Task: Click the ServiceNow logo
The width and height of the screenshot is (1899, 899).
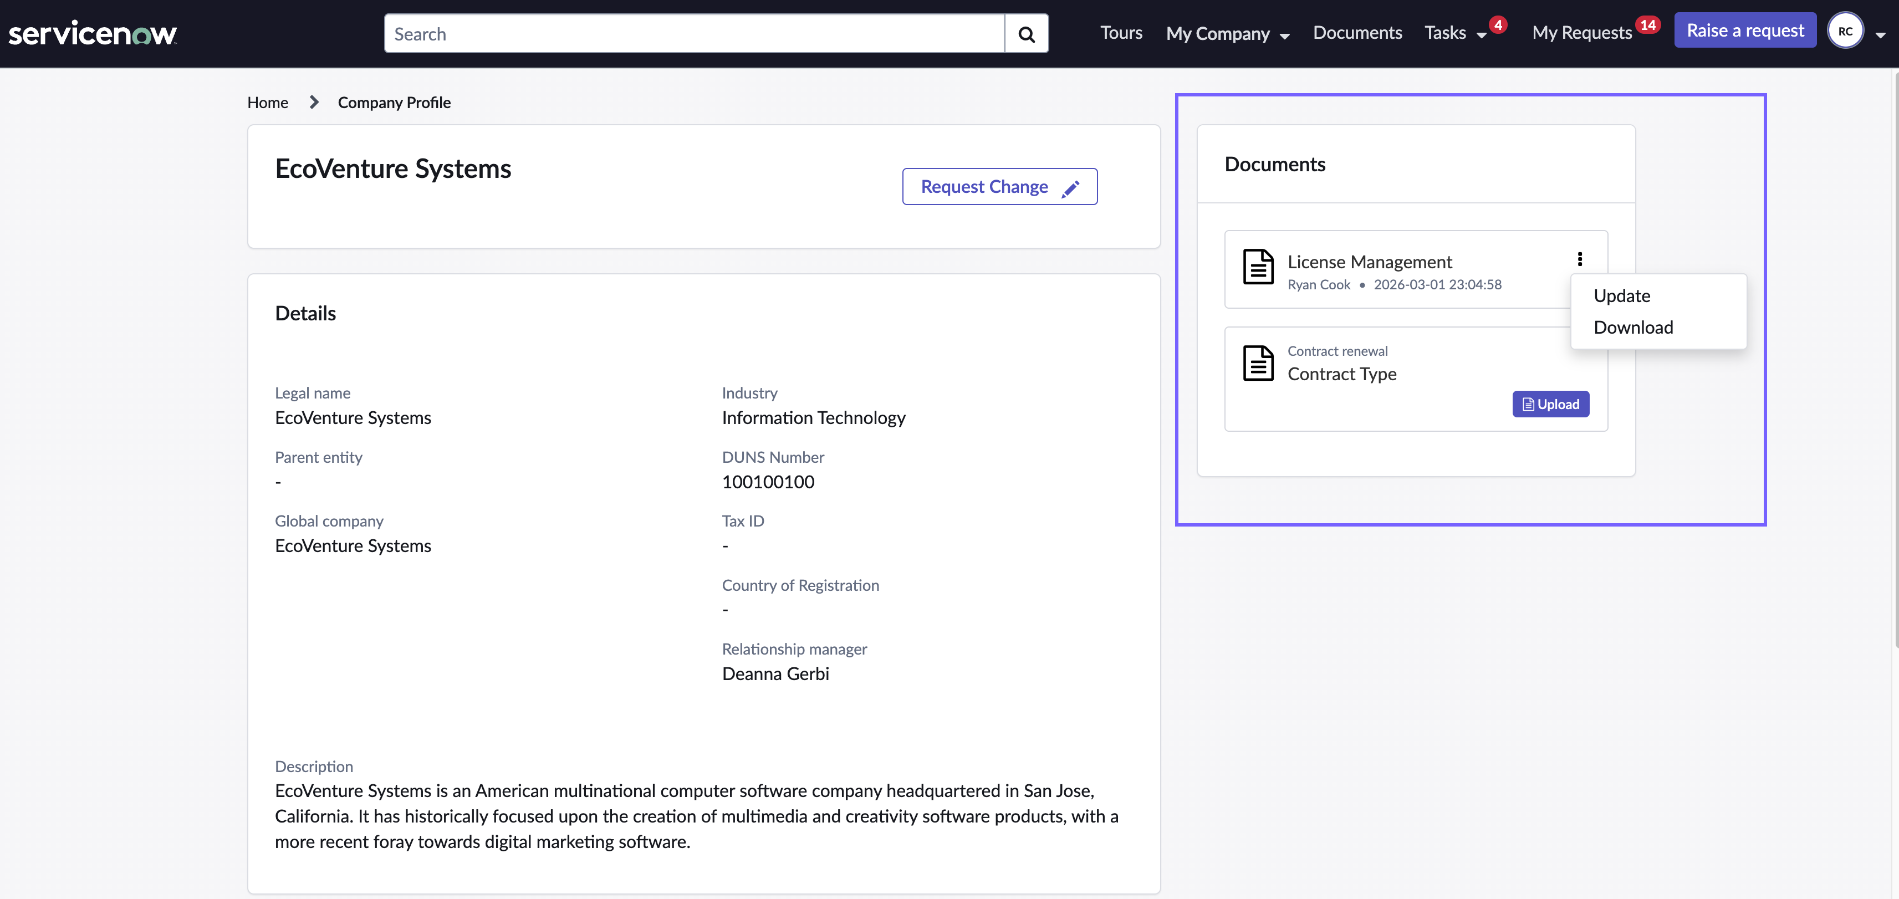Action: 93,33
